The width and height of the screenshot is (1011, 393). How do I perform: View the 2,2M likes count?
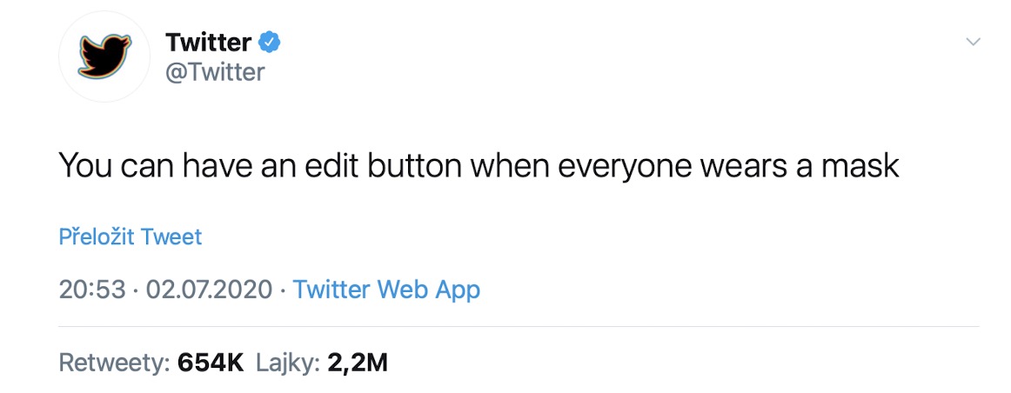(x=358, y=363)
